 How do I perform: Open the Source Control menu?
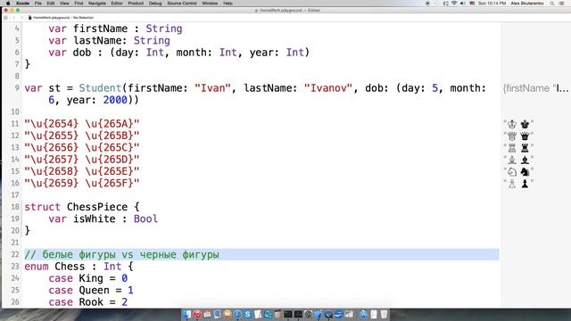182,4
